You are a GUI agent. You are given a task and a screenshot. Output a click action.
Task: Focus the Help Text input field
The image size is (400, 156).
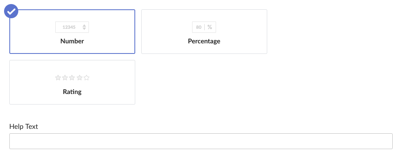pos(201,141)
